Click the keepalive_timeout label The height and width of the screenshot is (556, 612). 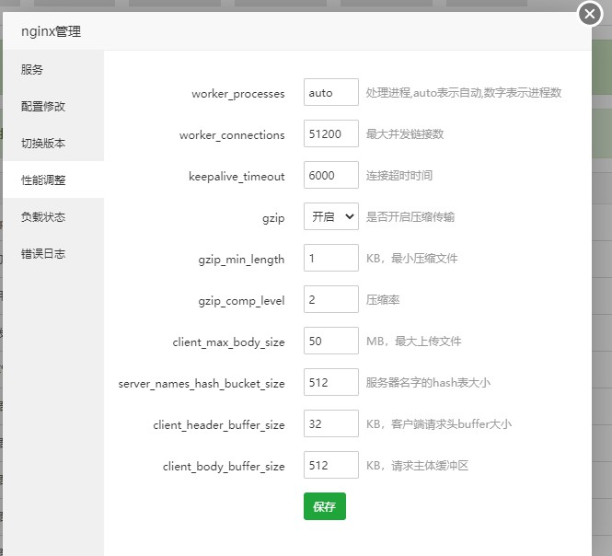pos(237,177)
